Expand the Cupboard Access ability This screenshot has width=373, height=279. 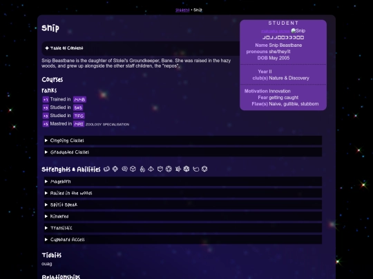point(183,240)
